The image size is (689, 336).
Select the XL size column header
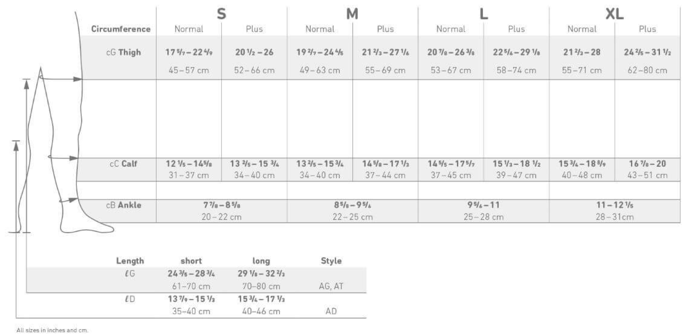(x=614, y=14)
